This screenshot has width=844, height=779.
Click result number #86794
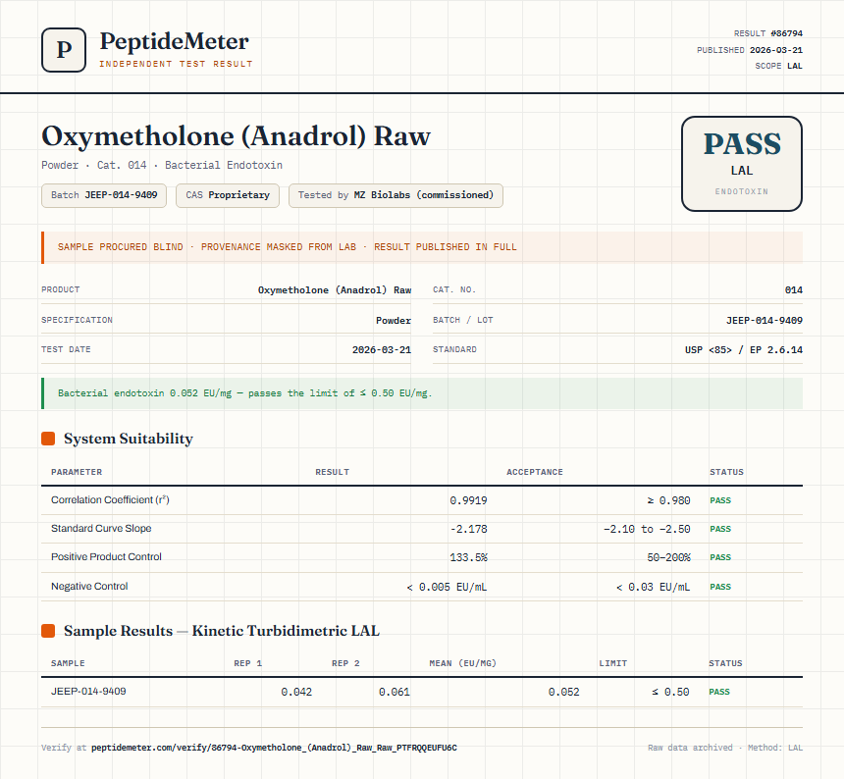click(786, 33)
